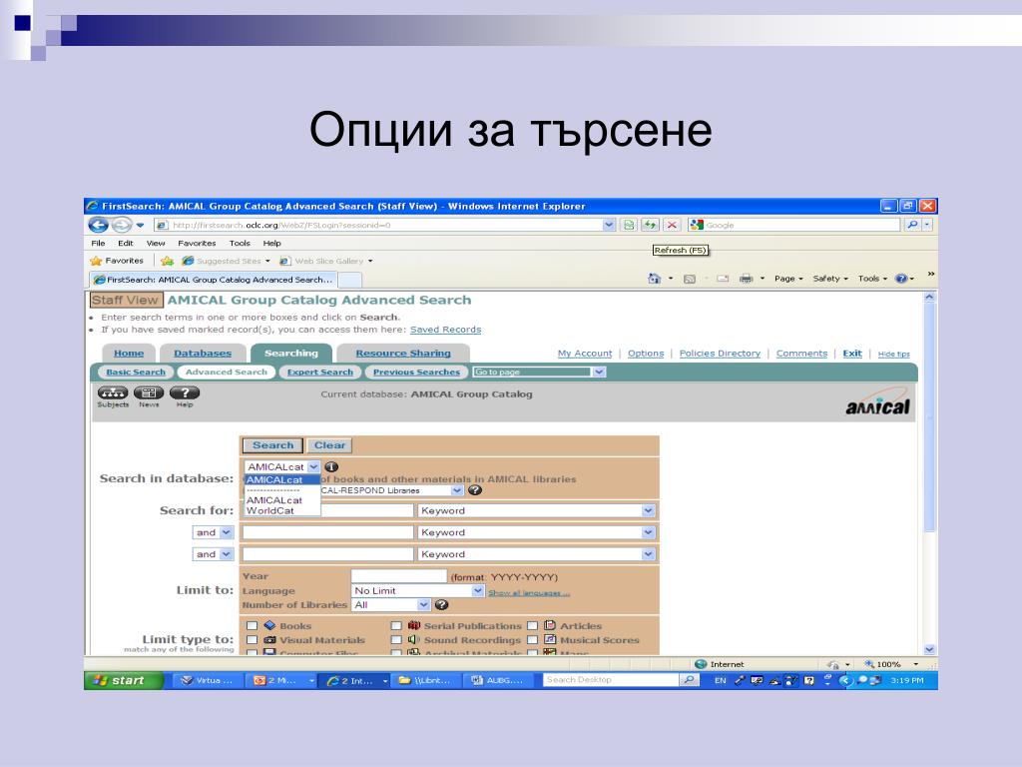Image resolution: width=1022 pixels, height=767 pixels.
Task: Click the Search button
Action: point(273,445)
